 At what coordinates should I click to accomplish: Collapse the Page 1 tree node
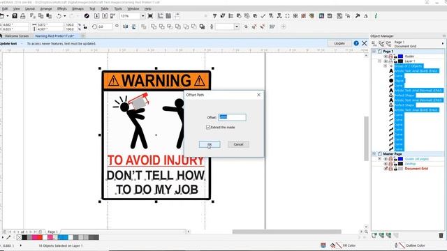(x=374, y=52)
